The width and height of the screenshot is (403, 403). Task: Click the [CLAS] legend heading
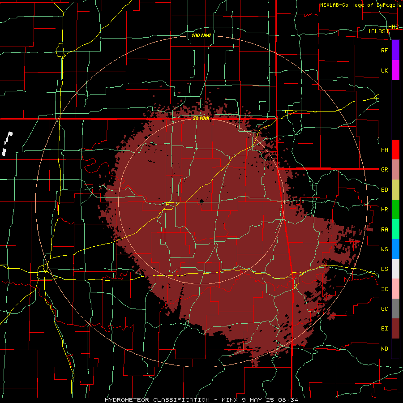[x=378, y=31]
